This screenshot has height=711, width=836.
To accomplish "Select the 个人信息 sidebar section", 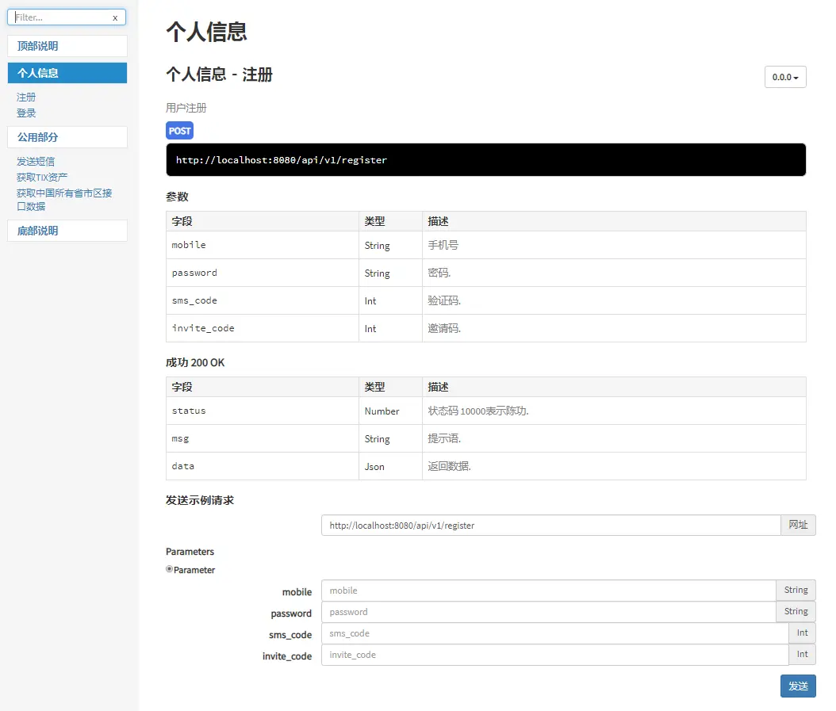I will click(67, 73).
